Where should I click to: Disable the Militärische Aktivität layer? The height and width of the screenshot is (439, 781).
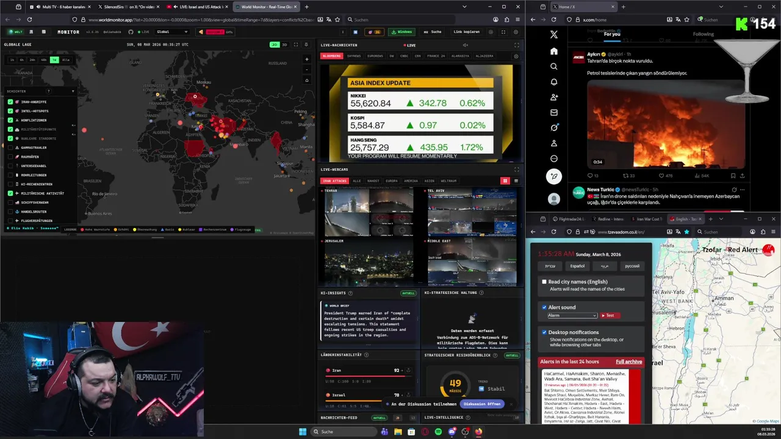click(x=10, y=193)
